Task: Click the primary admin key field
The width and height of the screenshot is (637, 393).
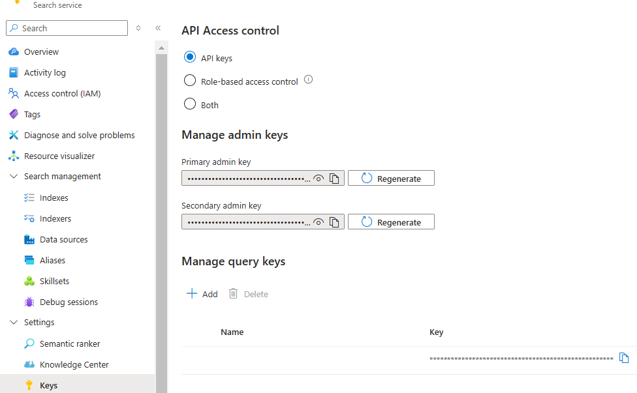Action: click(263, 178)
